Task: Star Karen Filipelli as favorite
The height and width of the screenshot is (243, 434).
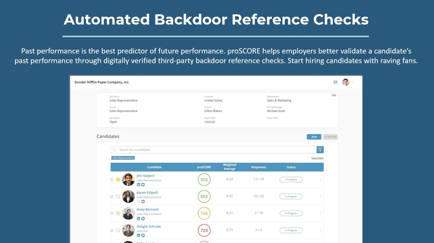Action: 118,197
